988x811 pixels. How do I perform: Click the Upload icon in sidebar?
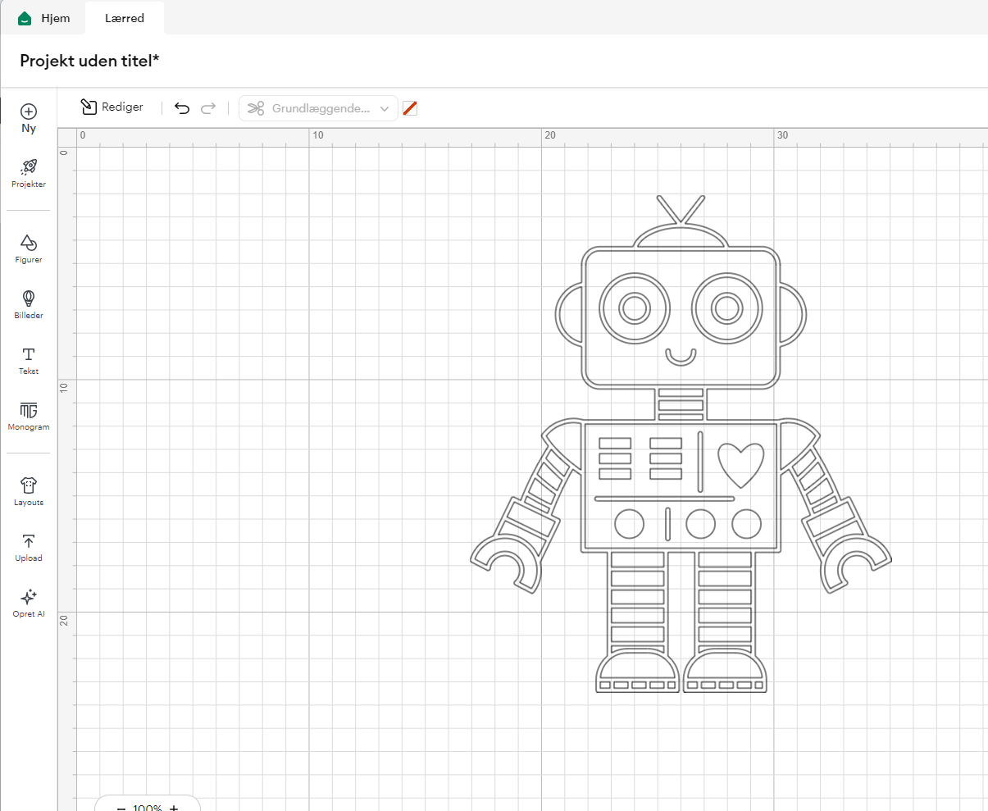pyautogui.click(x=29, y=547)
